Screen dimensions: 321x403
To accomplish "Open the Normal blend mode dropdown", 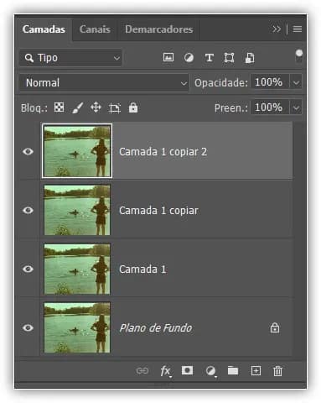I will click(104, 83).
